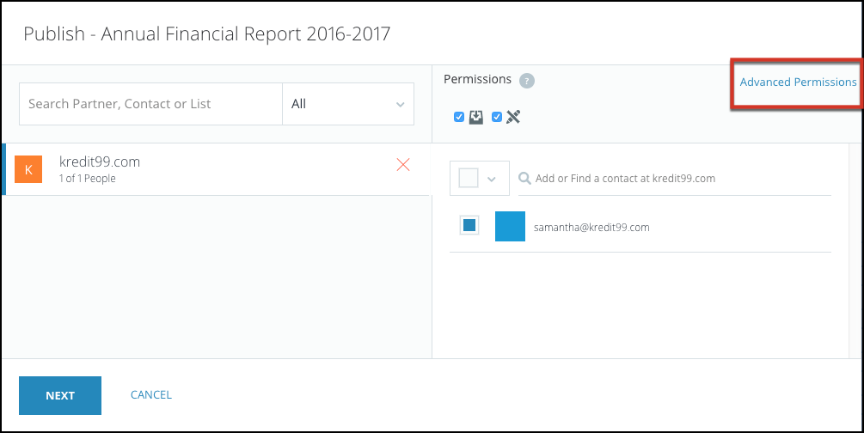The image size is (864, 433).
Task: Click the edit permission pencil icon
Action: 513,117
